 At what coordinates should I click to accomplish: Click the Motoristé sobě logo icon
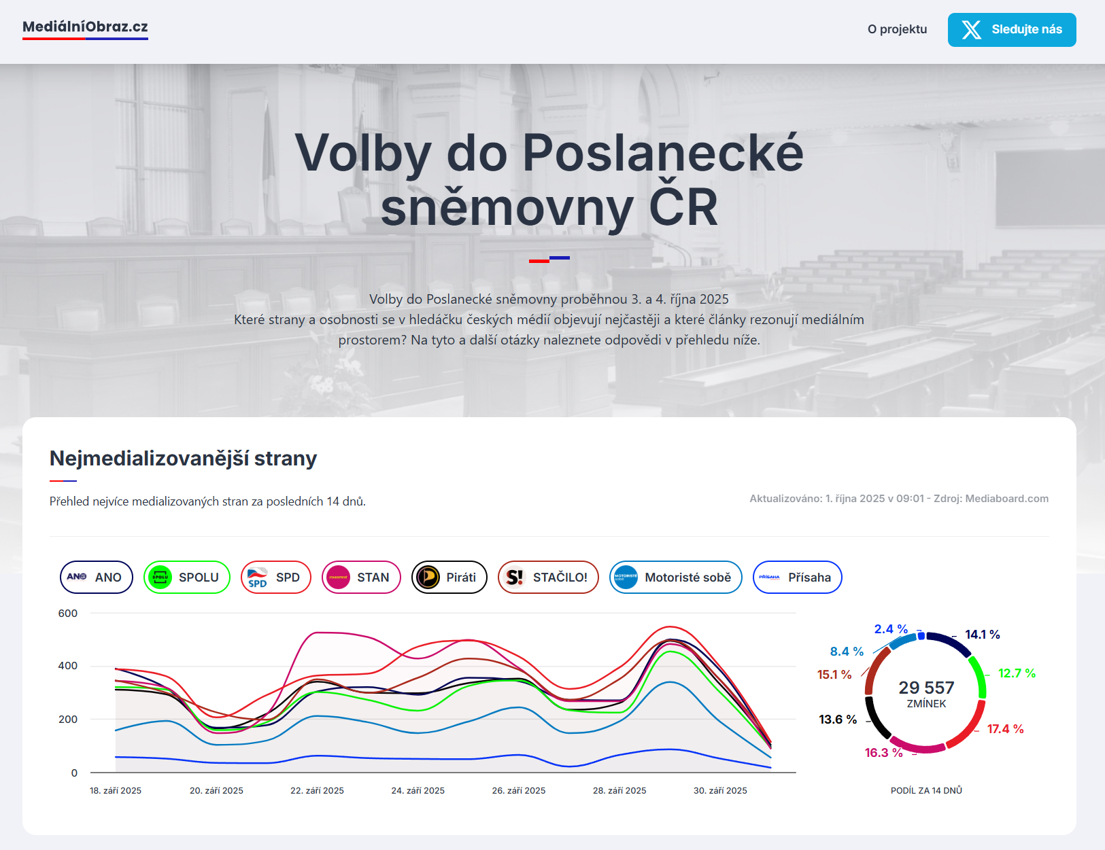[626, 578]
